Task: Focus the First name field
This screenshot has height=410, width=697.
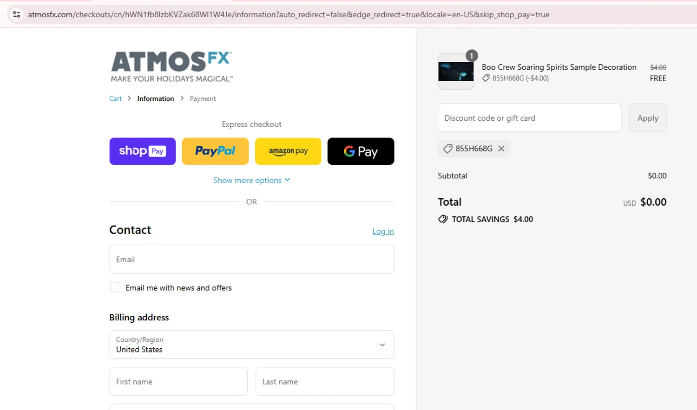Action: 178,381
